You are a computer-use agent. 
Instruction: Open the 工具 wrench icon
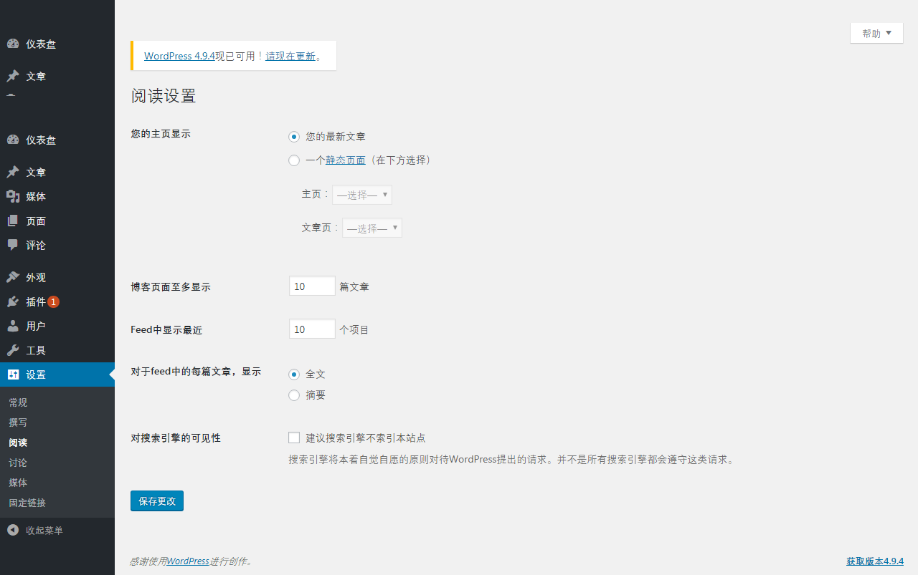point(13,350)
